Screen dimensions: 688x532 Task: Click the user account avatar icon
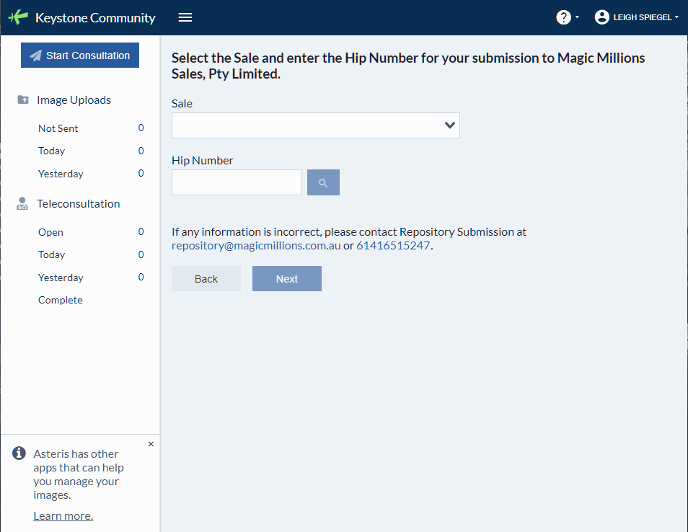[x=602, y=17]
